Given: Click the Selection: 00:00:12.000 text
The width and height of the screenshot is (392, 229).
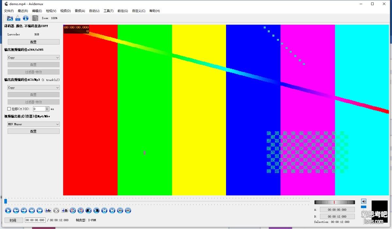Looking at the screenshot, I should click(332, 222).
